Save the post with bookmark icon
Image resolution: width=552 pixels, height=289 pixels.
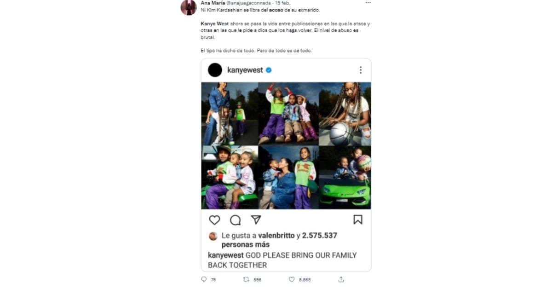click(x=357, y=220)
